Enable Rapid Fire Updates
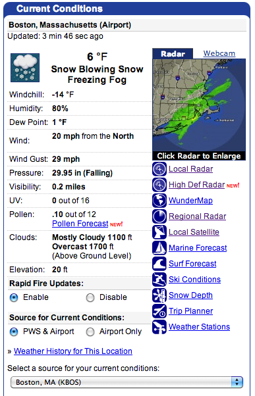The height and width of the screenshot is (396, 255). [x=14, y=297]
